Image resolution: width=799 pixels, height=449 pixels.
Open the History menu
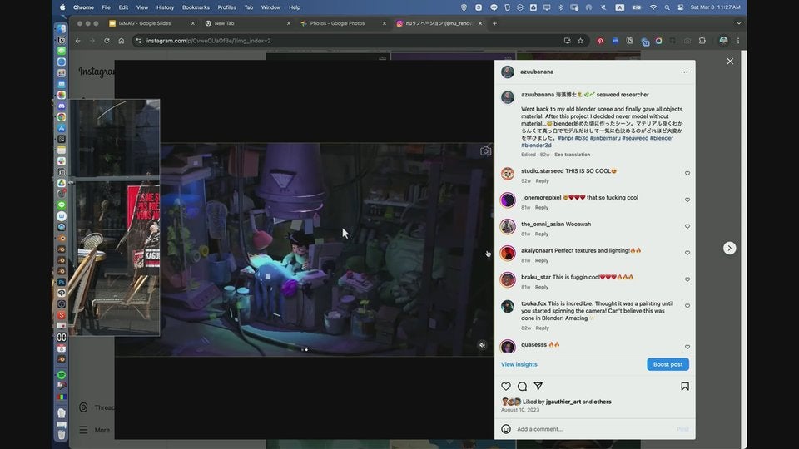165,7
